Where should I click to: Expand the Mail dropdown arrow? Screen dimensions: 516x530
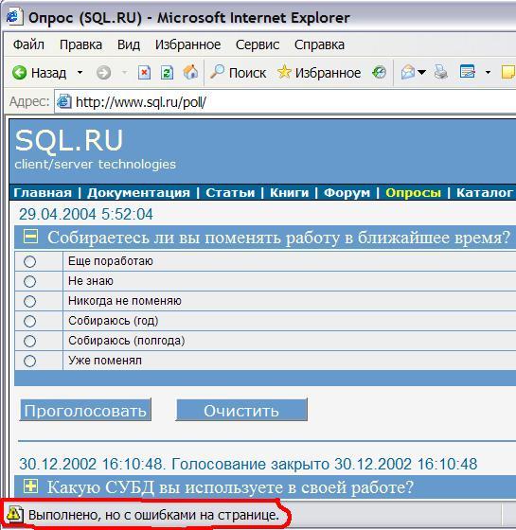coord(421,72)
